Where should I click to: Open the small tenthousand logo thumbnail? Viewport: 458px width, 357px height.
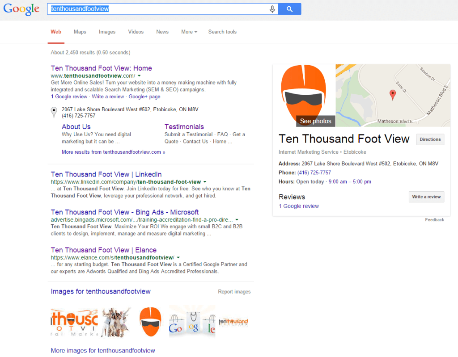(233, 322)
